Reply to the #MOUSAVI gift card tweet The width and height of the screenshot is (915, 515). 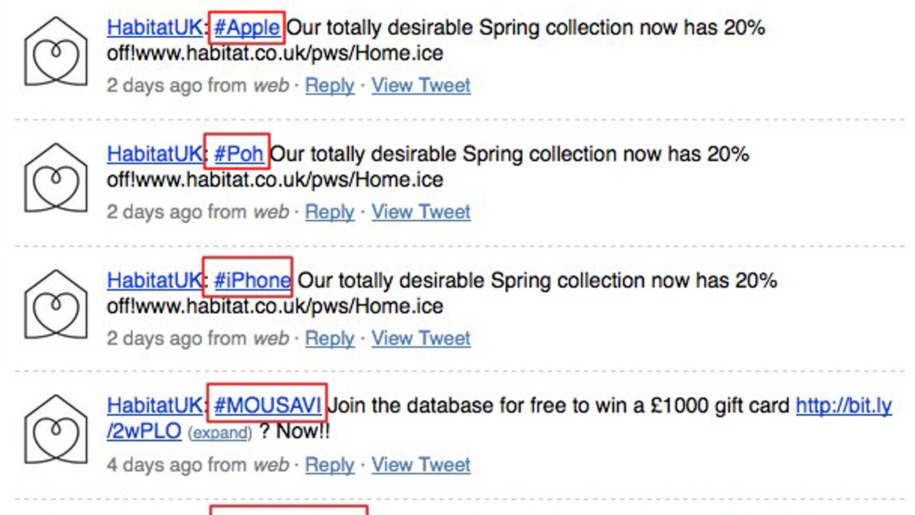(x=329, y=464)
